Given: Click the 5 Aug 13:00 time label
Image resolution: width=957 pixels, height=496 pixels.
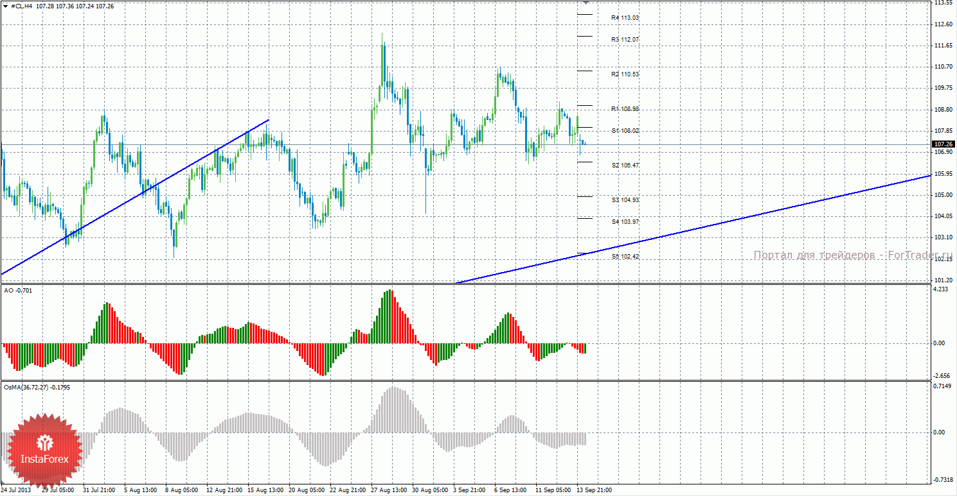Looking at the screenshot, I should [x=141, y=491].
